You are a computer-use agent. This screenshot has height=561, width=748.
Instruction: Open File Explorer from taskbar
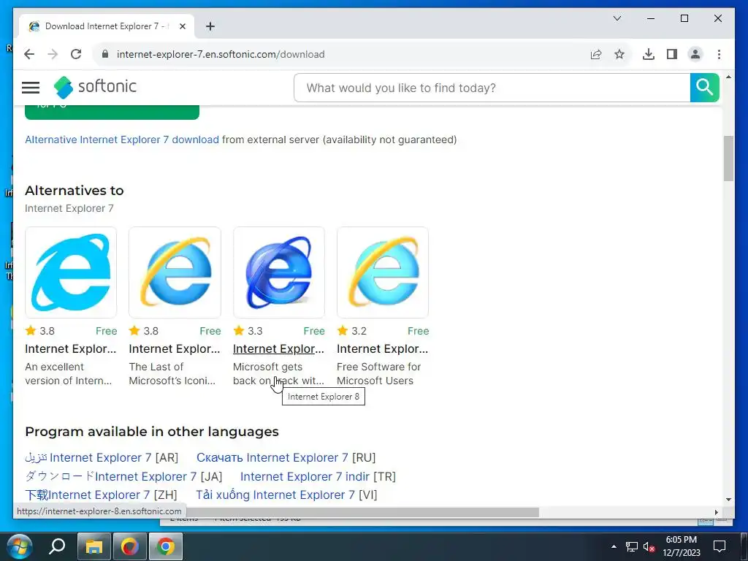[94, 546]
